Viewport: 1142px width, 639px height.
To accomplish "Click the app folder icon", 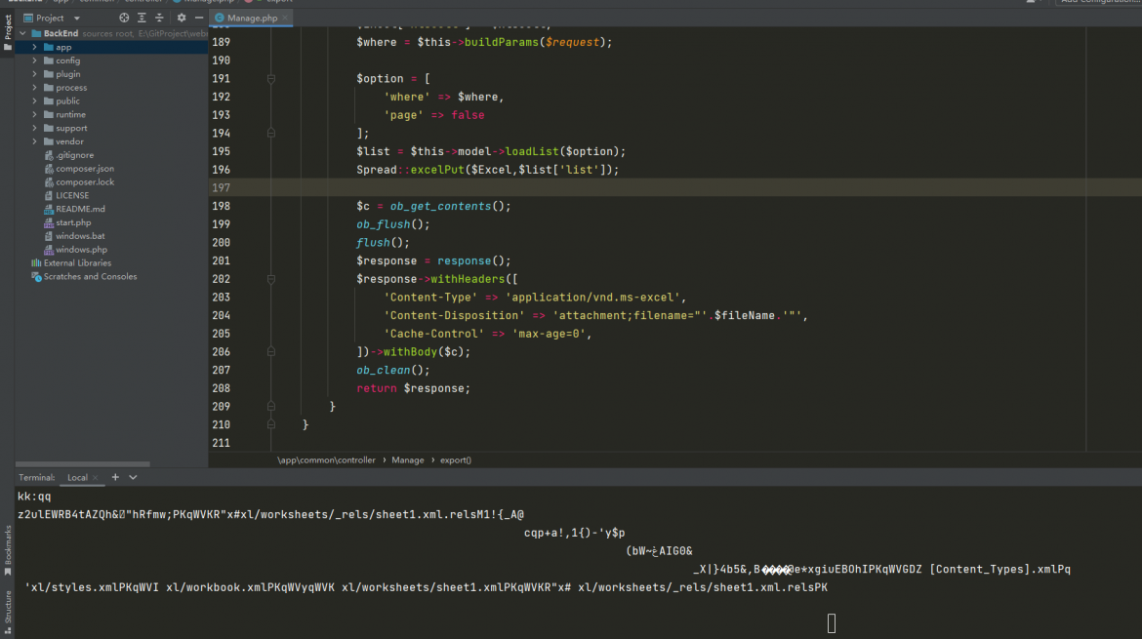I will (49, 47).
